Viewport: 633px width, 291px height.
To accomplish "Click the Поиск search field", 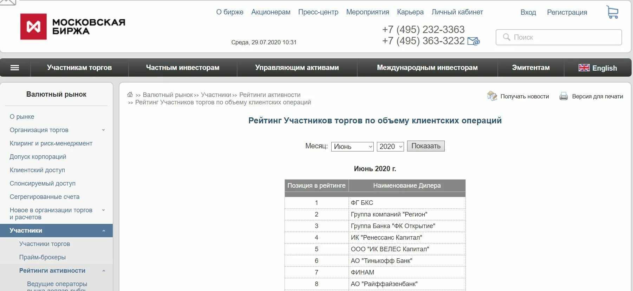I will [x=559, y=37].
